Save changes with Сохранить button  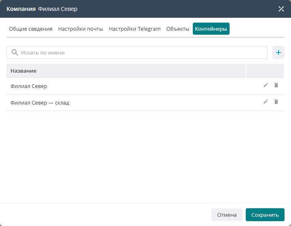click(265, 215)
